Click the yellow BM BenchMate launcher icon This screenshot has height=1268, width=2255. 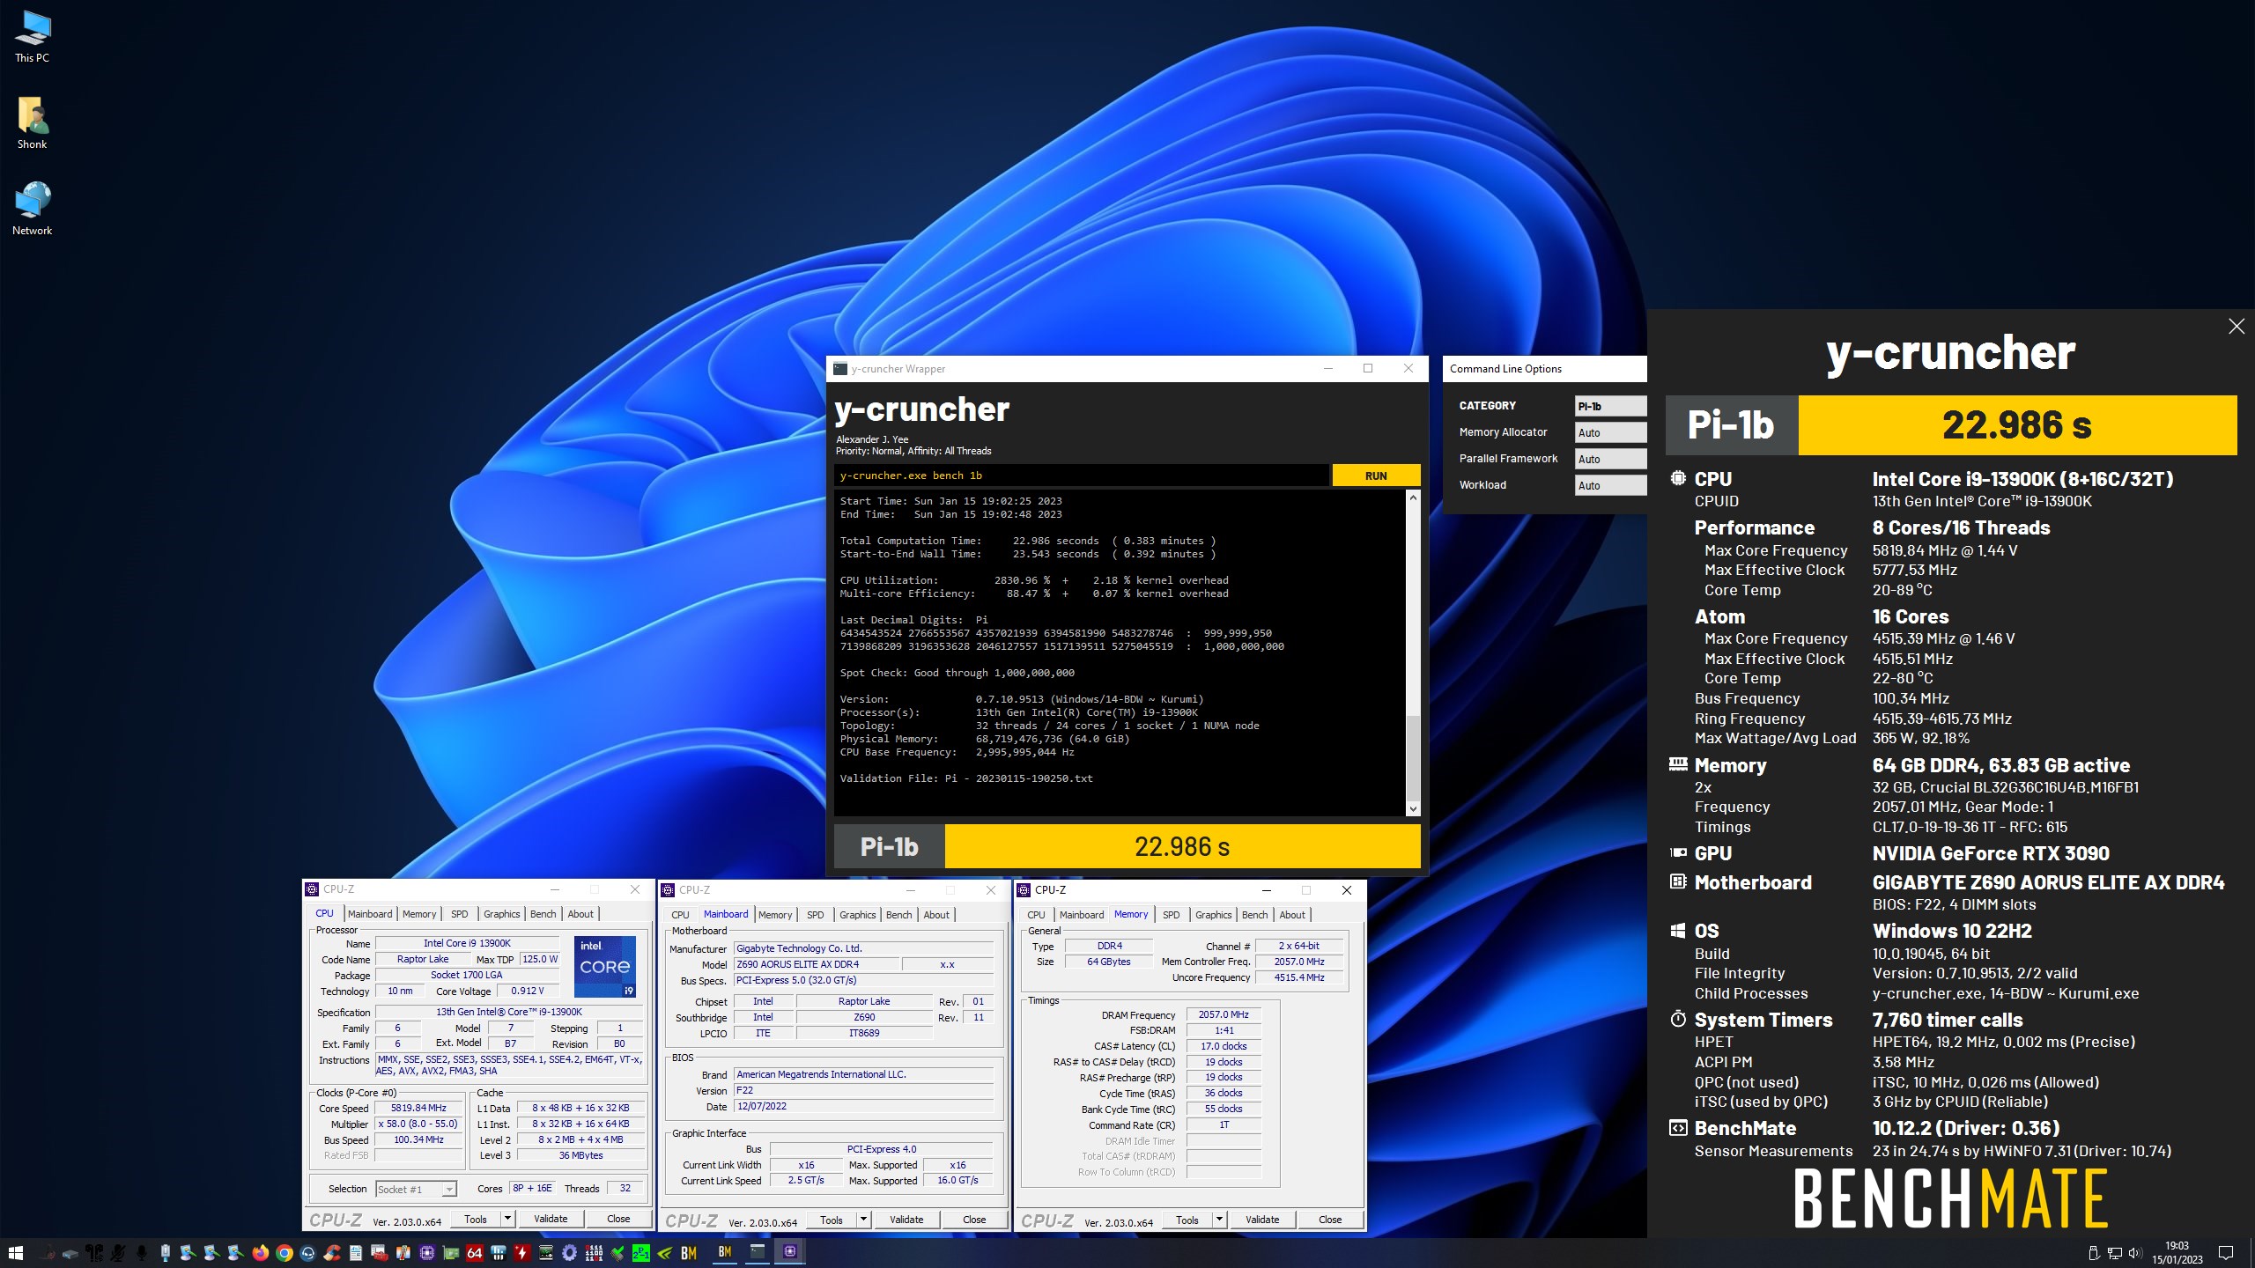(x=689, y=1253)
